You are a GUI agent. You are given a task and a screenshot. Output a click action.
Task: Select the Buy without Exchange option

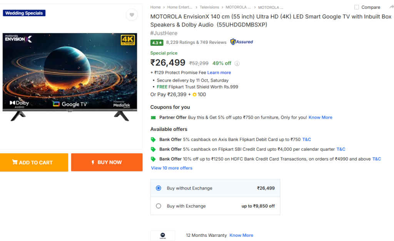[158, 188]
